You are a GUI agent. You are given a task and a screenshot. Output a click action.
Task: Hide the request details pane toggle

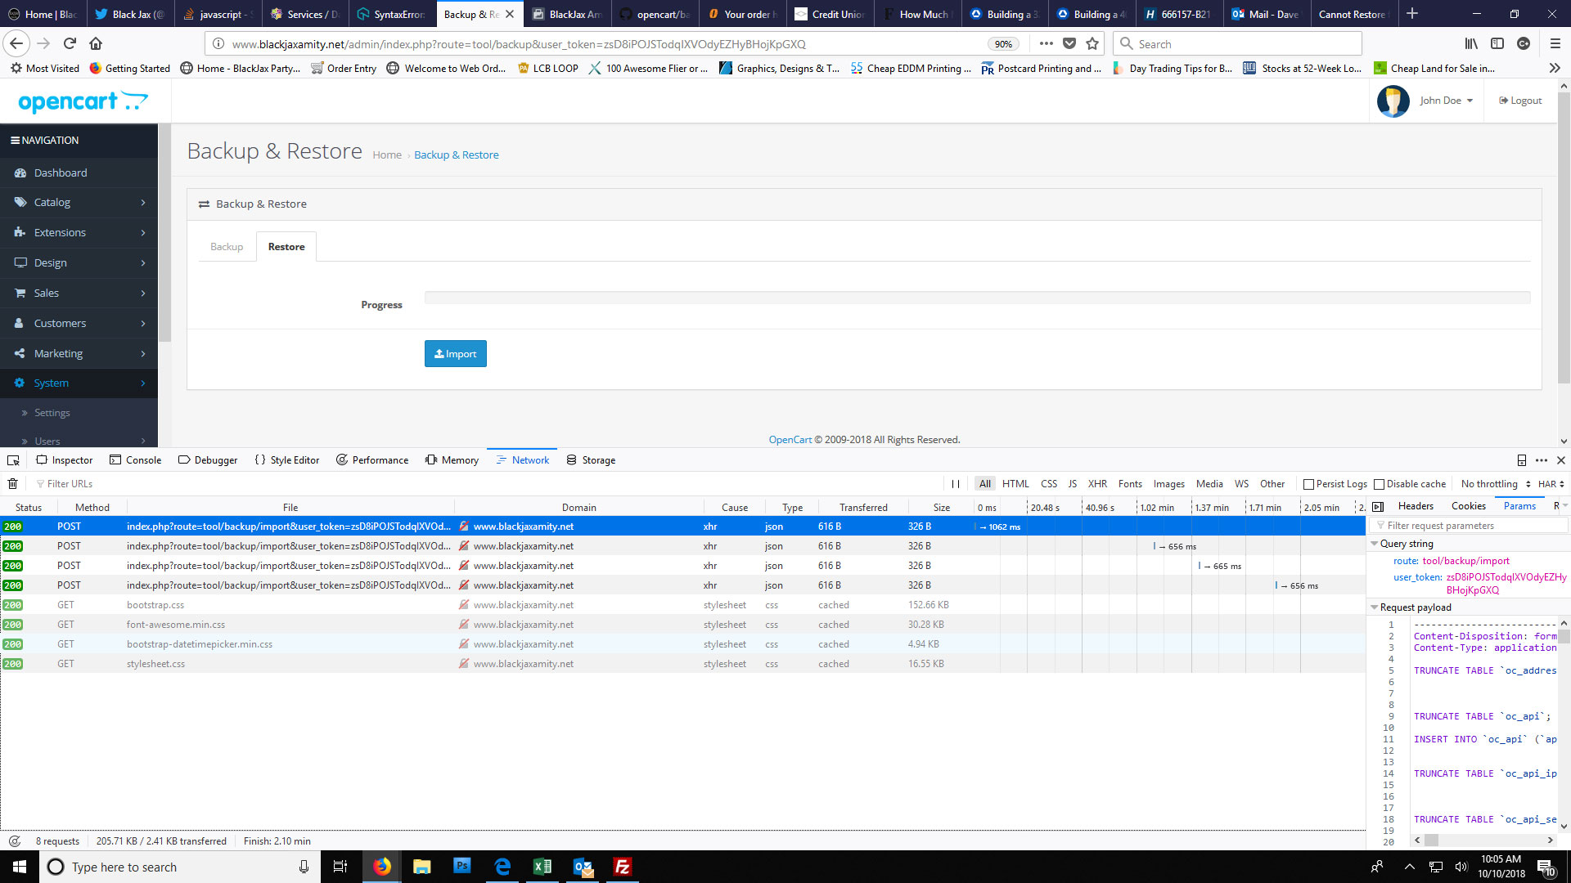pos(1378,507)
